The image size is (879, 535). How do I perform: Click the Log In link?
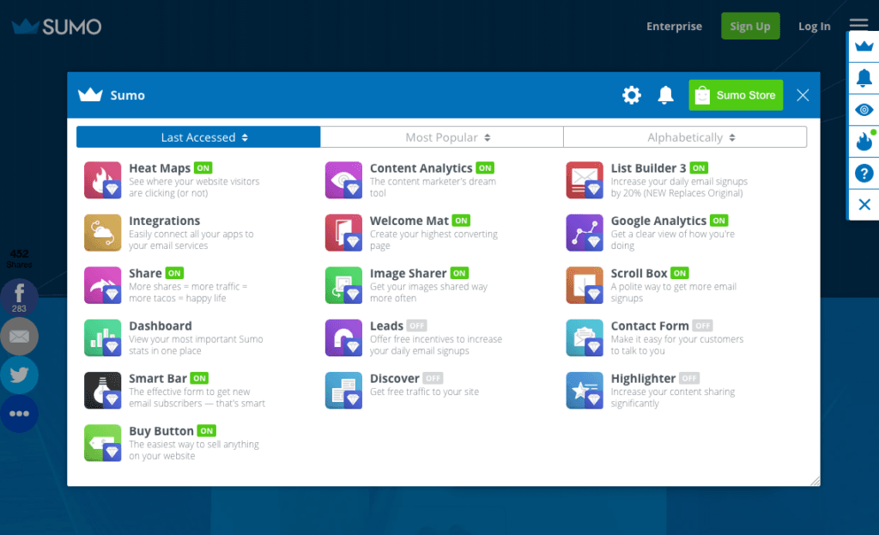point(814,27)
